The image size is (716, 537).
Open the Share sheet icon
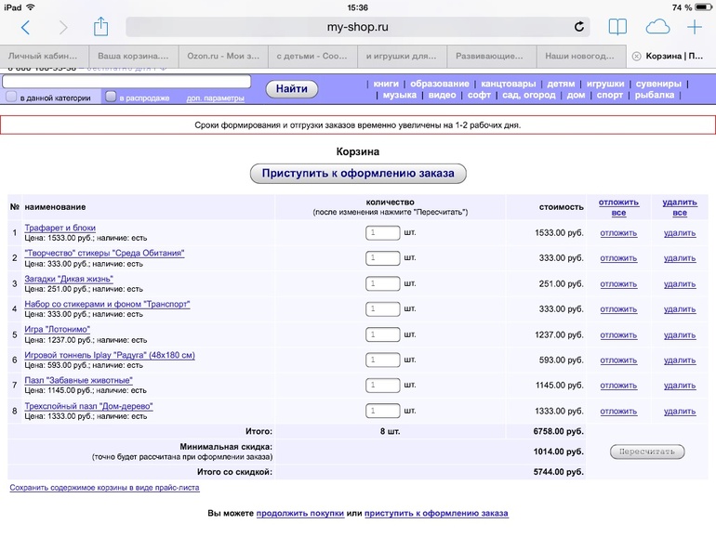(101, 26)
